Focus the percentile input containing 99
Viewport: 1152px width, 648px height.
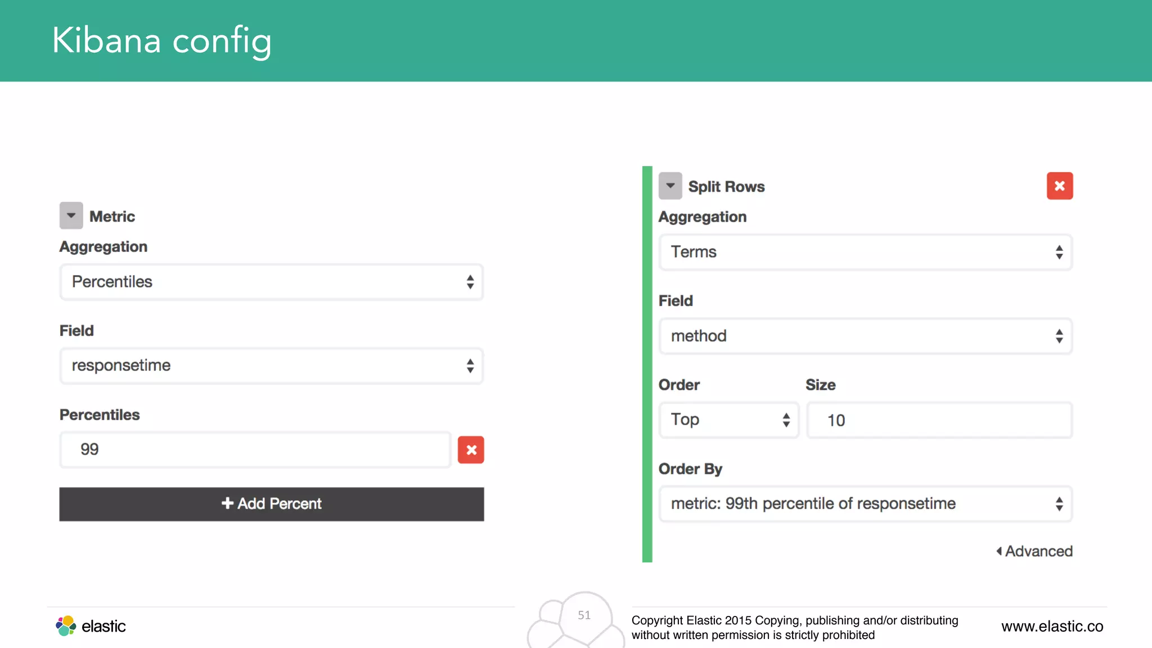[256, 449]
